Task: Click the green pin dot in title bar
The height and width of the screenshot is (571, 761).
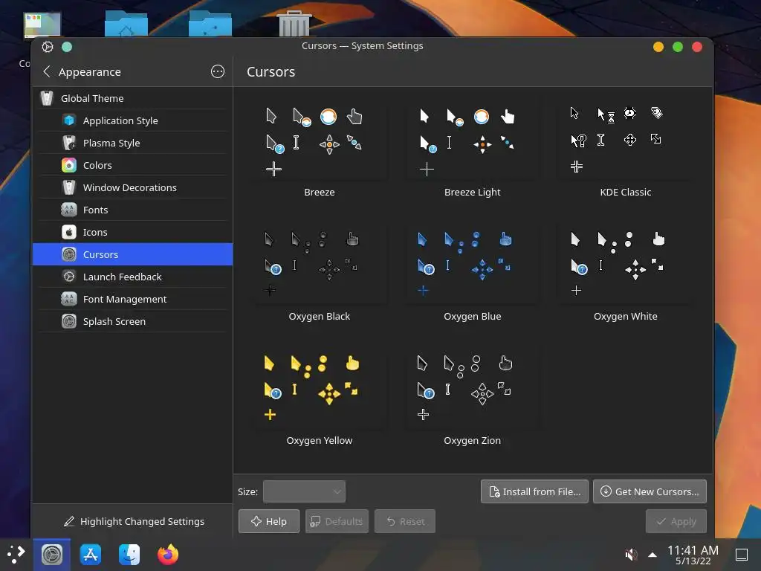Action: point(67,47)
